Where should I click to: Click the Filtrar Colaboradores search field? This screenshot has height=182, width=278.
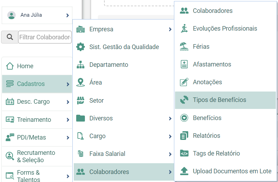point(45,37)
